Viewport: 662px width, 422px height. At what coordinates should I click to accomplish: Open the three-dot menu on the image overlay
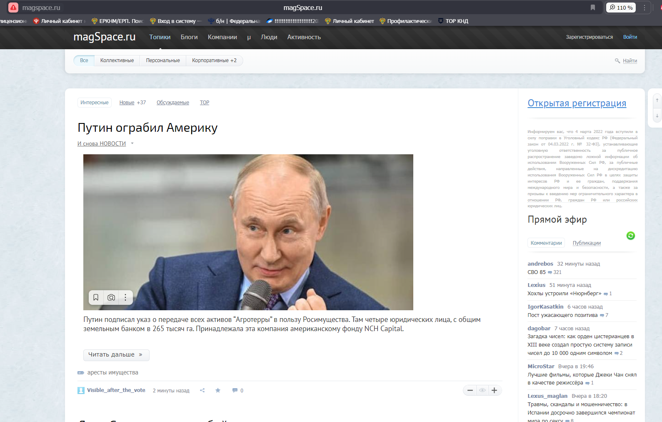pyautogui.click(x=125, y=297)
